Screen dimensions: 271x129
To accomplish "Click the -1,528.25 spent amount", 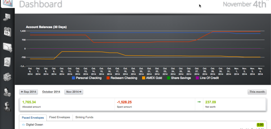I will [x=124, y=102].
